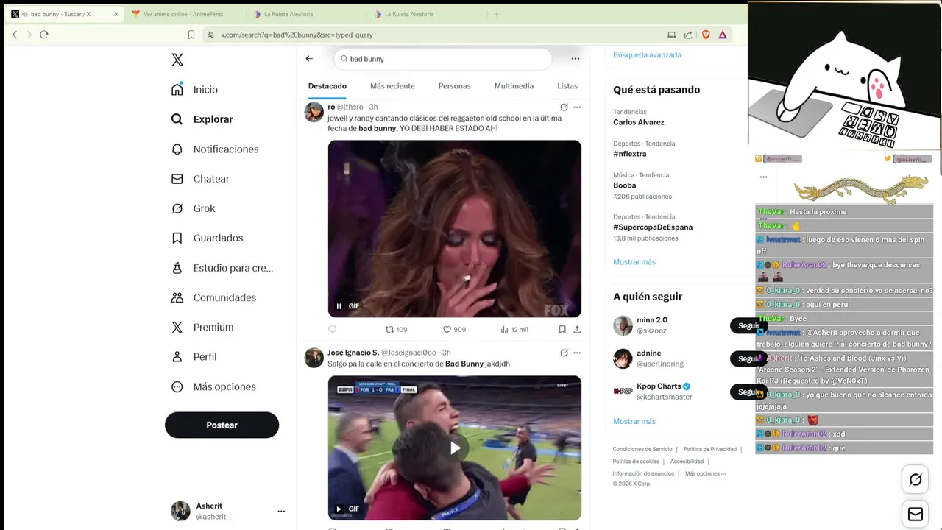Open Comunidades in sidebar

[x=213, y=297]
